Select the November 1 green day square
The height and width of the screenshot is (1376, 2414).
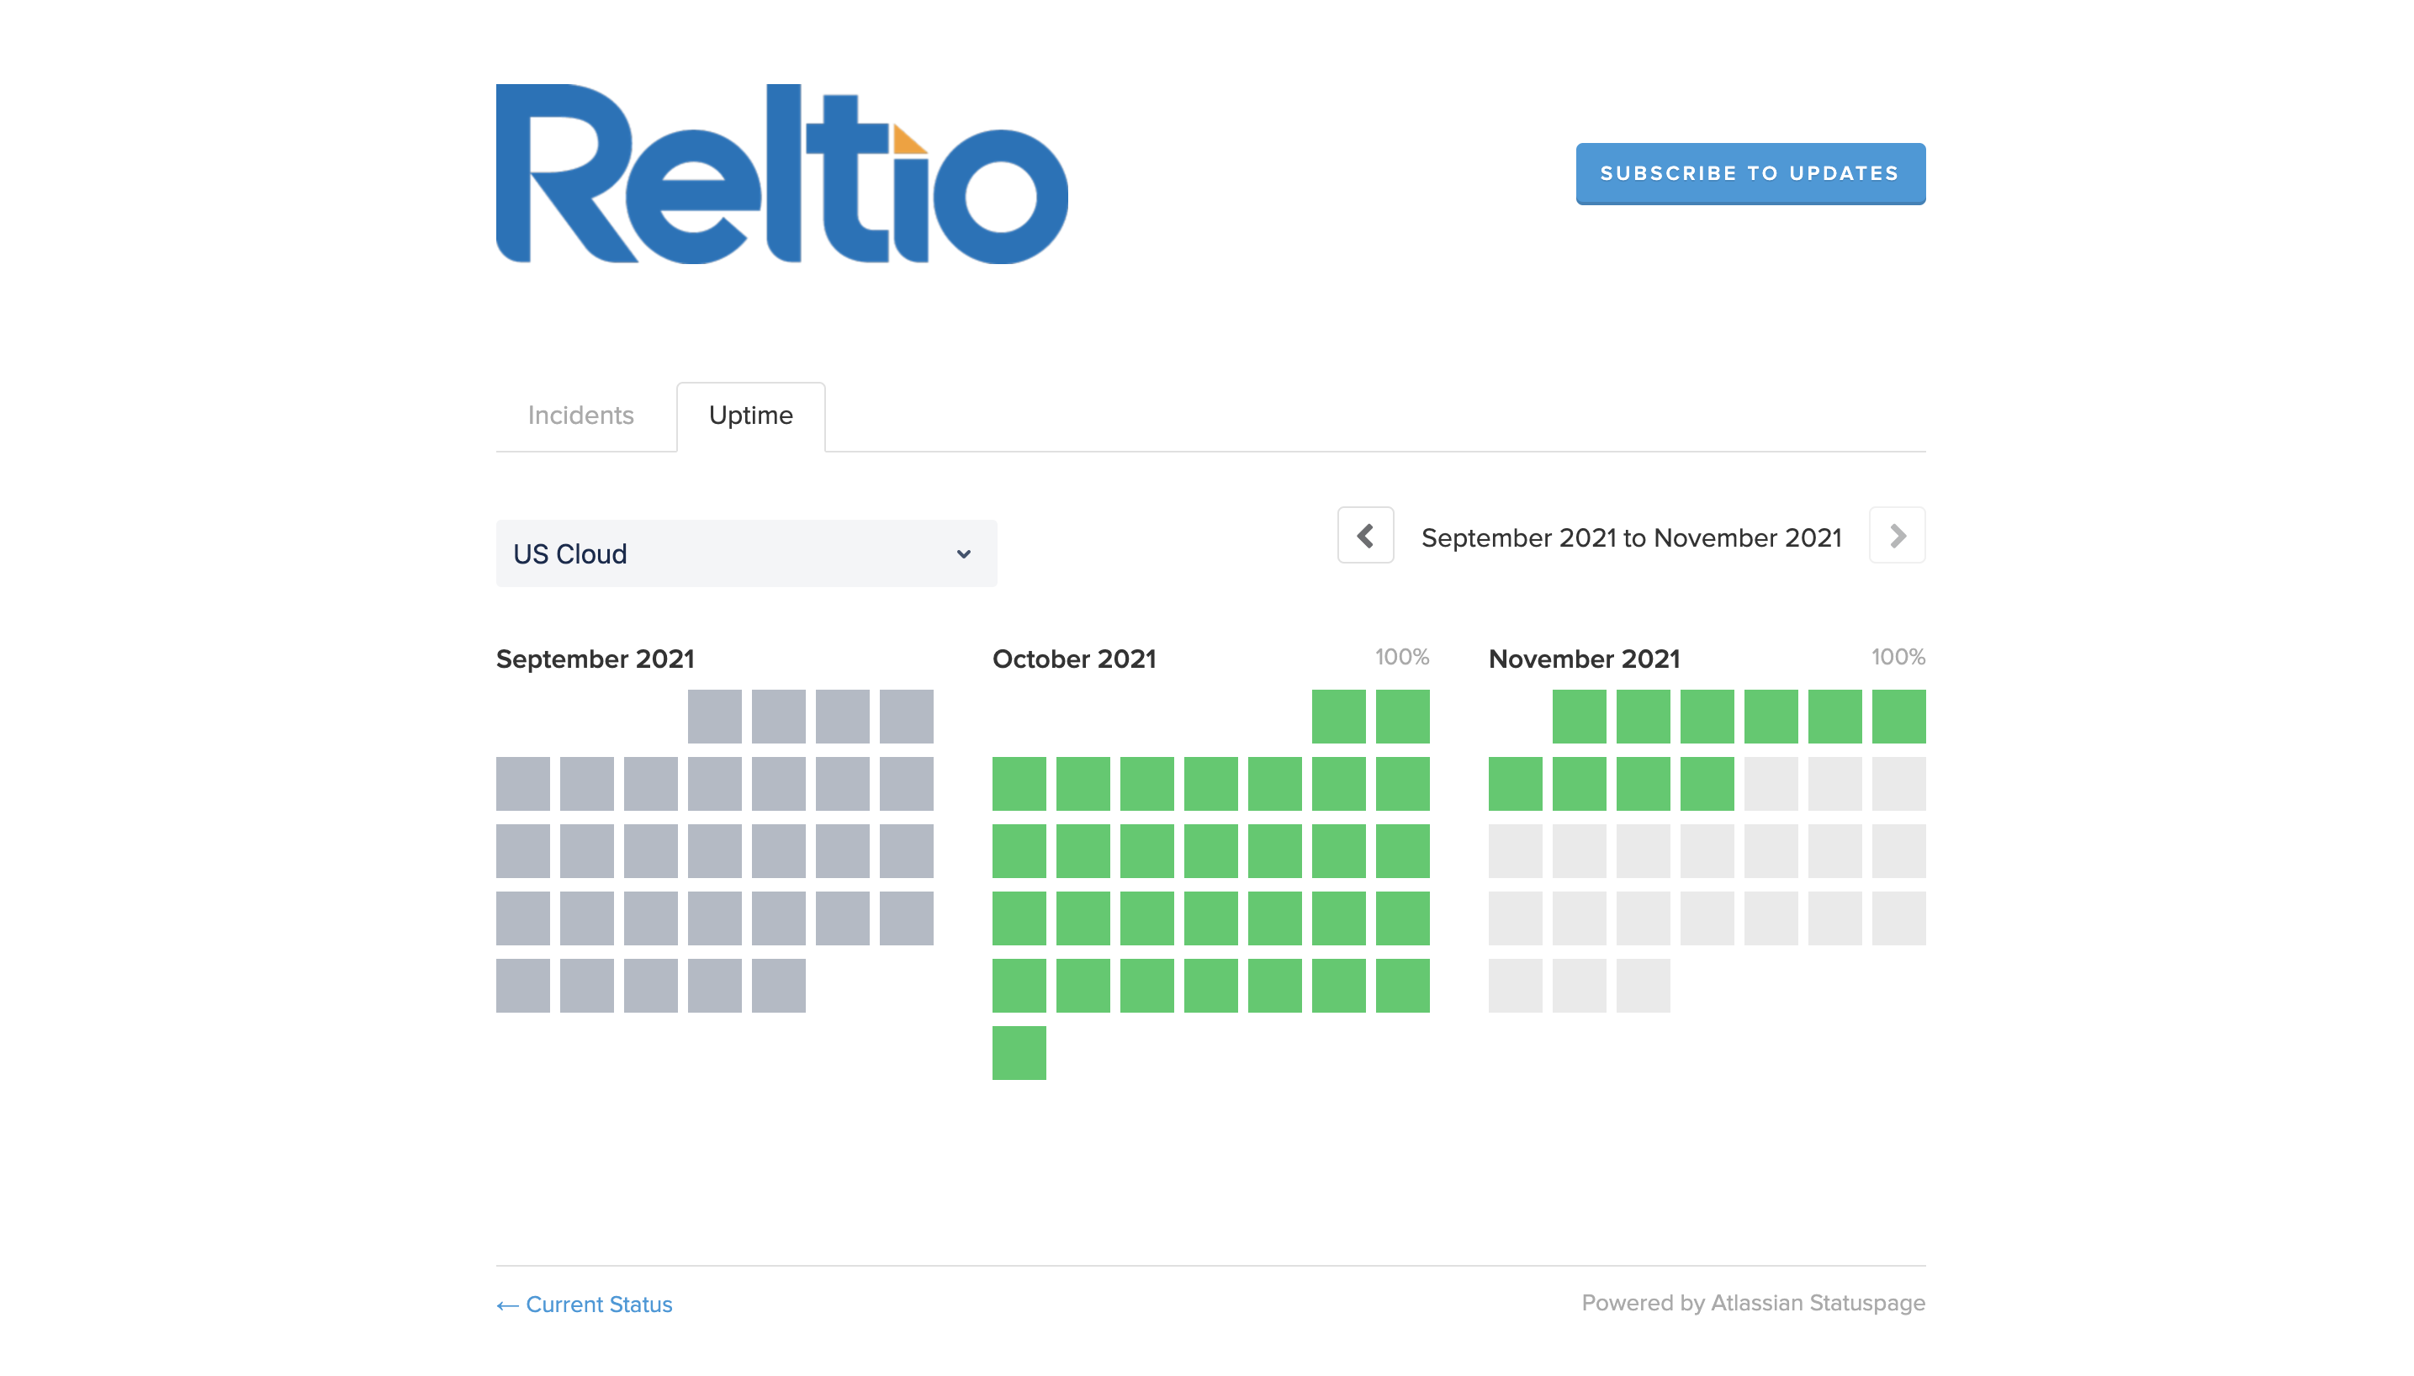coord(1580,717)
